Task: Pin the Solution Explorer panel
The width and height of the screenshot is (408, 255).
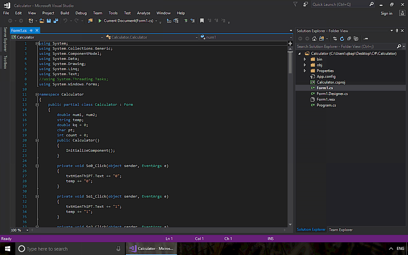Action: coord(397,30)
